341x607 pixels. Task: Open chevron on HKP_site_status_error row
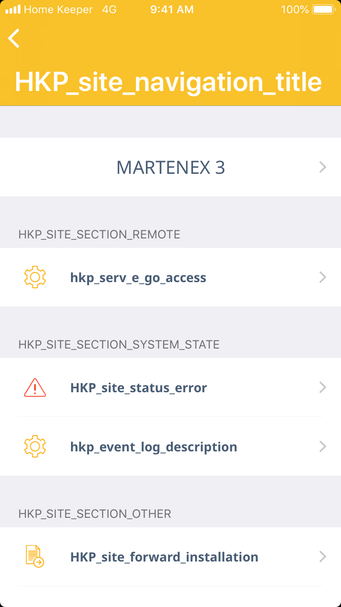pos(323,387)
